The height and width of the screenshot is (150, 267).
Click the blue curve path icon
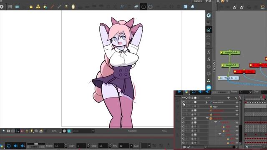click(x=122, y=7)
